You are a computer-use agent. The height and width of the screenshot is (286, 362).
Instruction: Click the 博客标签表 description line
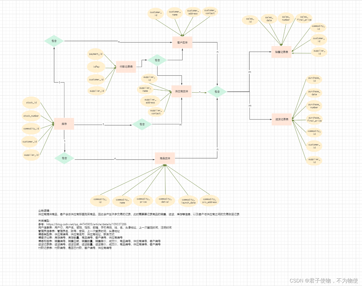[99, 241]
